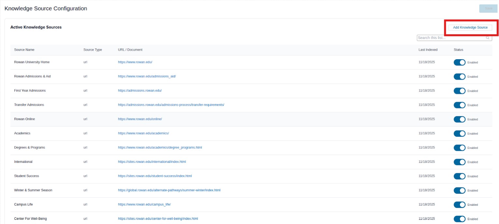Image resolution: width=499 pixels, height=224 pixels.
Task: Toggle the Academics source status
Action: coord(460,133)
